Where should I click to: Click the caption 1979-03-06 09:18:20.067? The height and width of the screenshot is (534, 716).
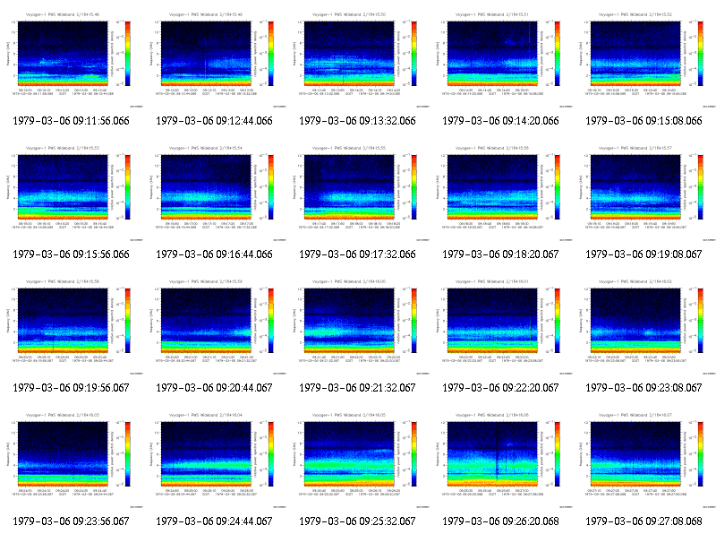[x=500, y=254]
